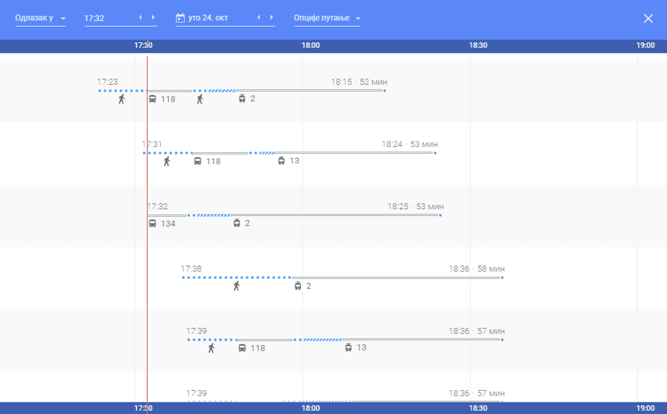The height and width of the screenshot is (414, 667).
Task: Click walking icon in the 17:31 route
Action: coord(166,161)
